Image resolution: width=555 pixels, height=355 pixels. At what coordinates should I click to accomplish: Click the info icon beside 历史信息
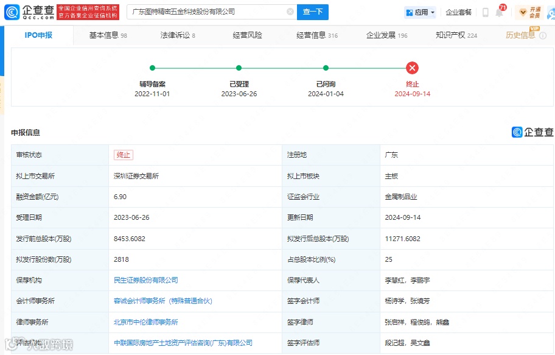(543, 35)
